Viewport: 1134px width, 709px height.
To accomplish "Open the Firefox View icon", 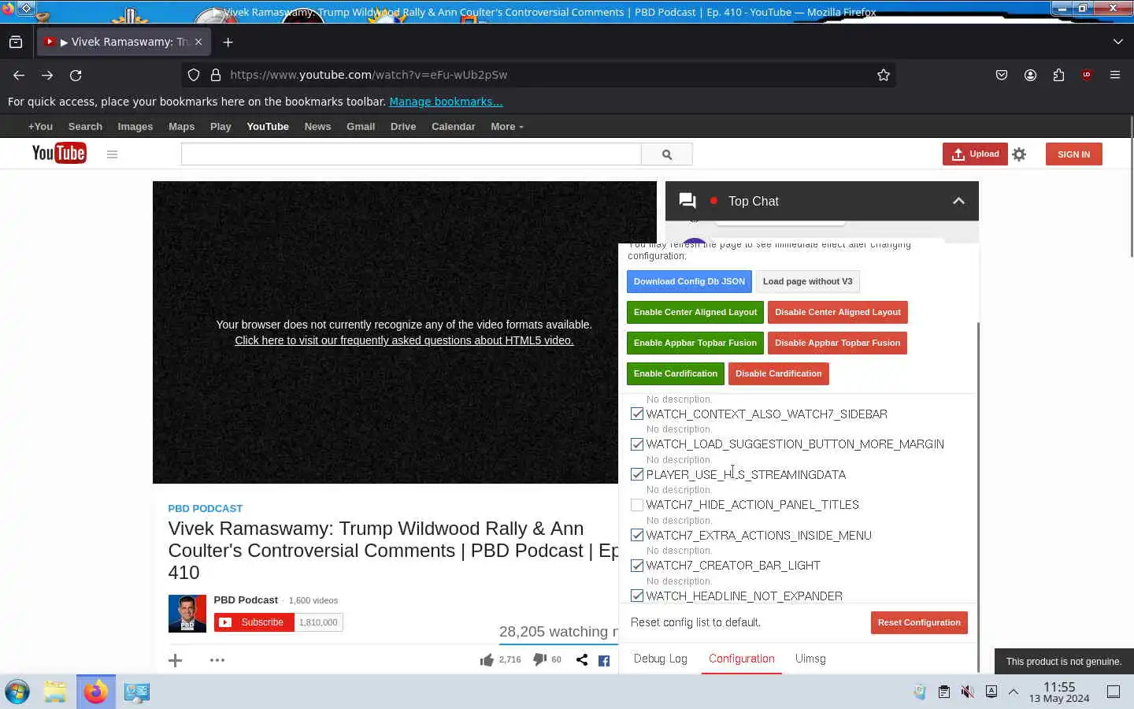I will pos(16,42).
